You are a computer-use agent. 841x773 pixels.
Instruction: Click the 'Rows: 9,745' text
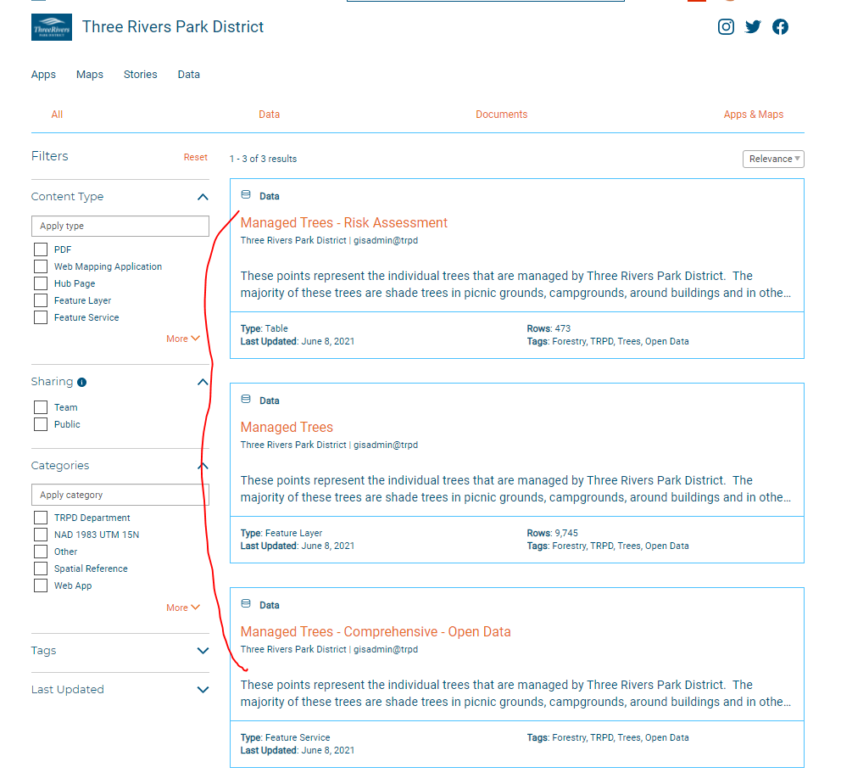pos(553,533)
